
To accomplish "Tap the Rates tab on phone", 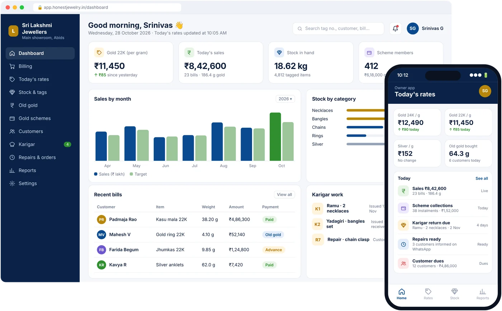I will (x=428, y=294).
